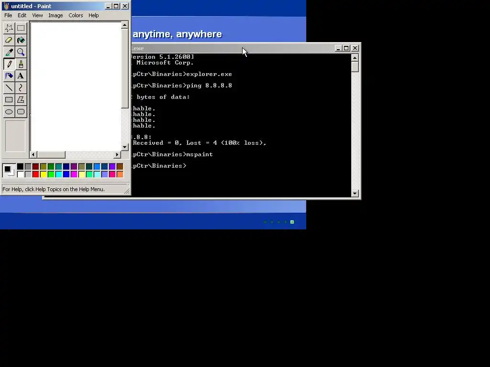The image size is (490, 367).
Task: Select the Polygon shape tool
Action: 21,100
